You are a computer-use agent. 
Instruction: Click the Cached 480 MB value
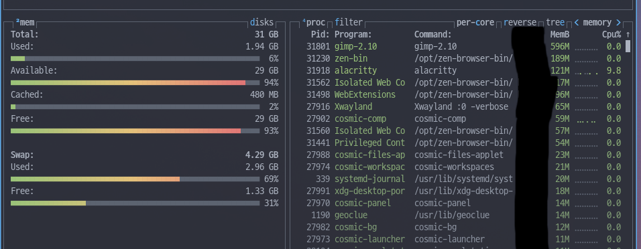pyautogui.click(x=264, y=94)
